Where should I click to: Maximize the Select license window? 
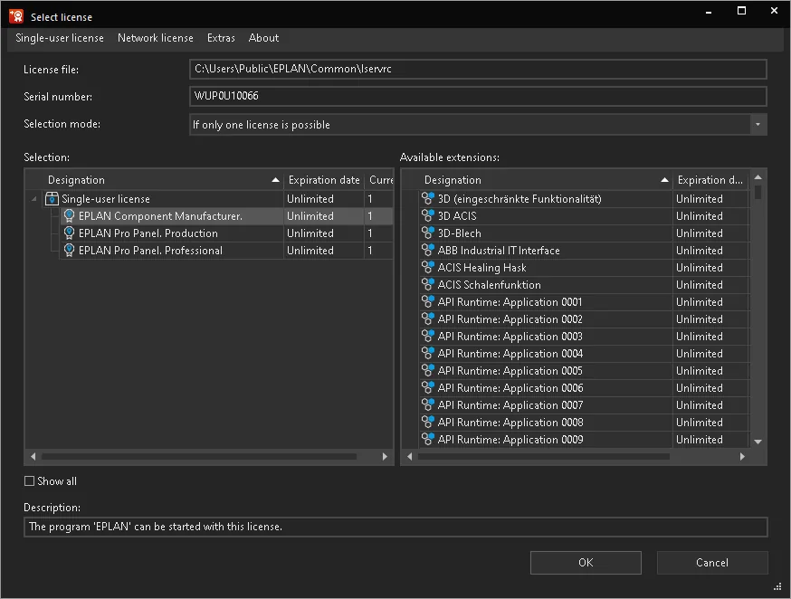[x=741, y=11]
